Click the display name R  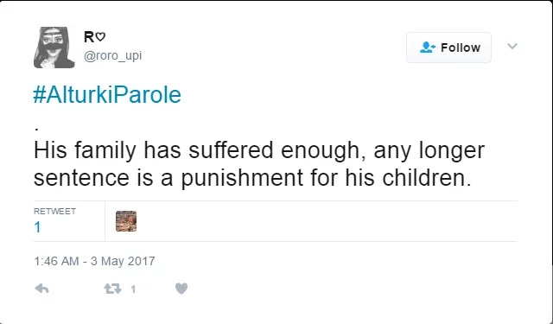point(89,36)
